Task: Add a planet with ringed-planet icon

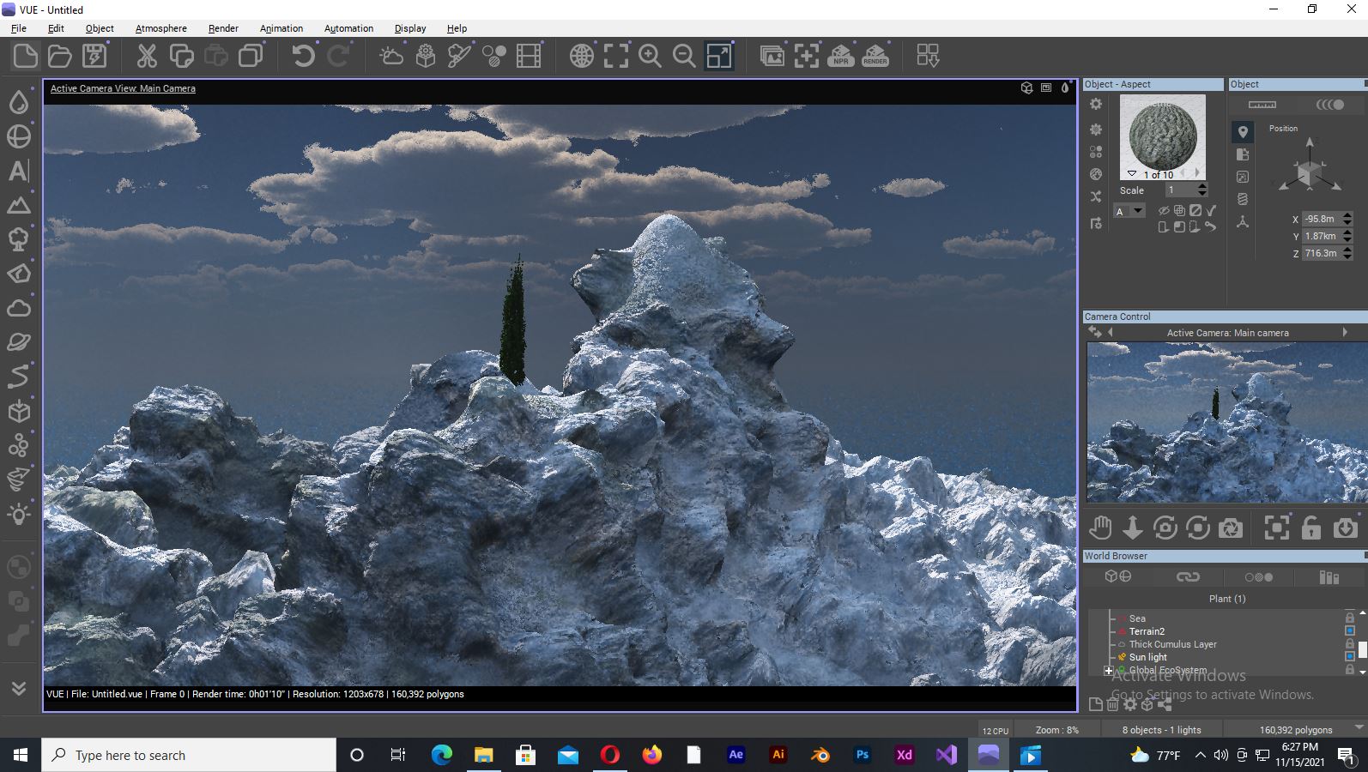Action: coord(19,342)
